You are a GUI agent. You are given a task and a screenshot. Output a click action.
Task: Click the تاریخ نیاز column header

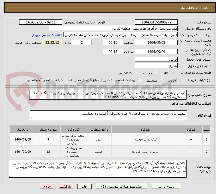tap(23, 130)
